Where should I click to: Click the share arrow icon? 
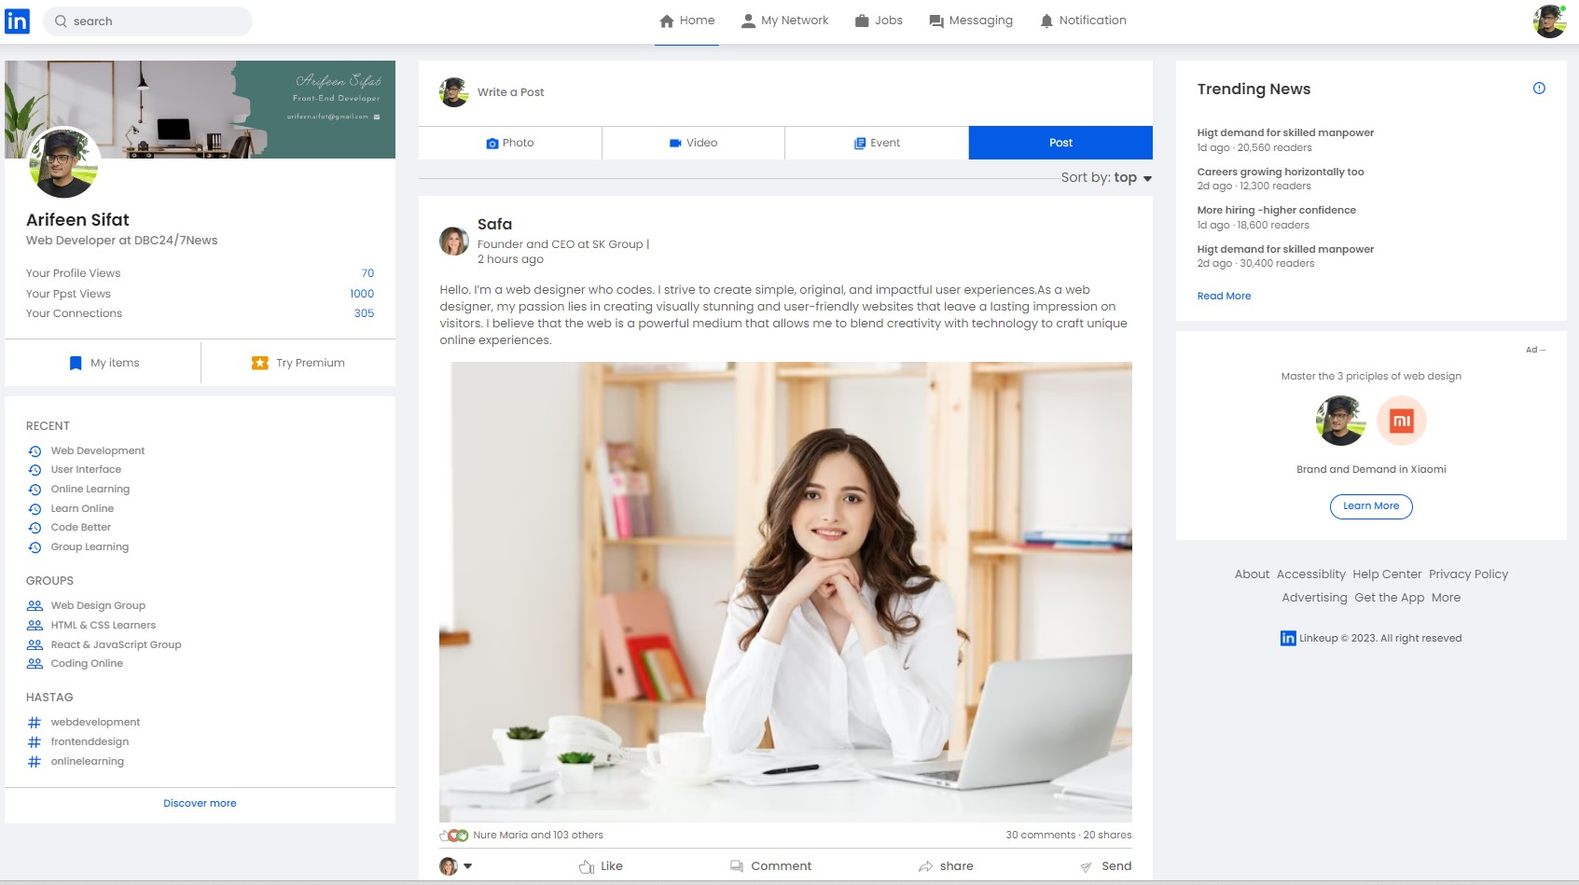[x=925, y=866]
